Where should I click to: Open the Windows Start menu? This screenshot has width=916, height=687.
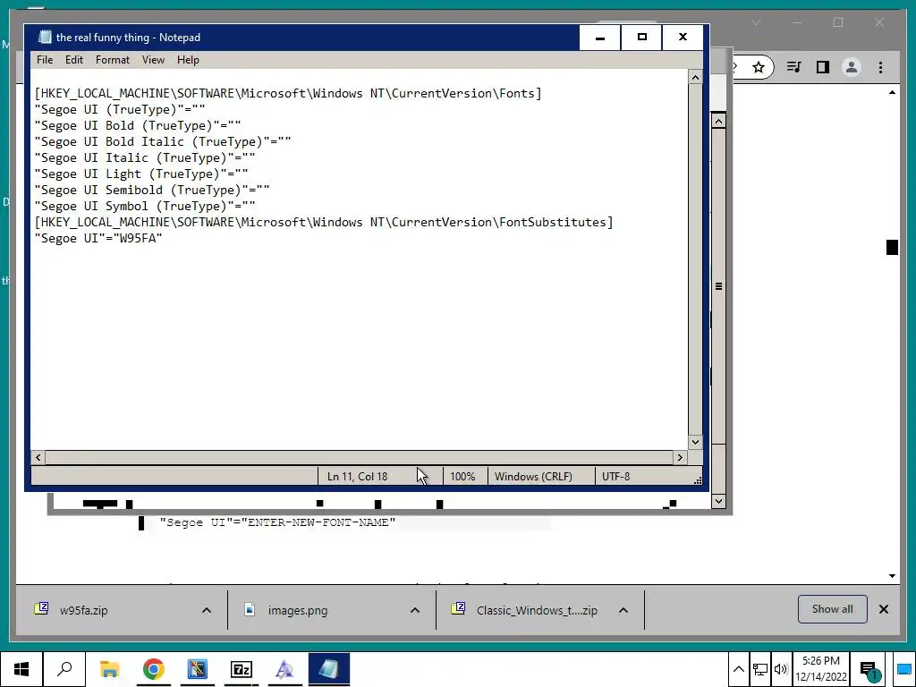click(x=21, y=669)
